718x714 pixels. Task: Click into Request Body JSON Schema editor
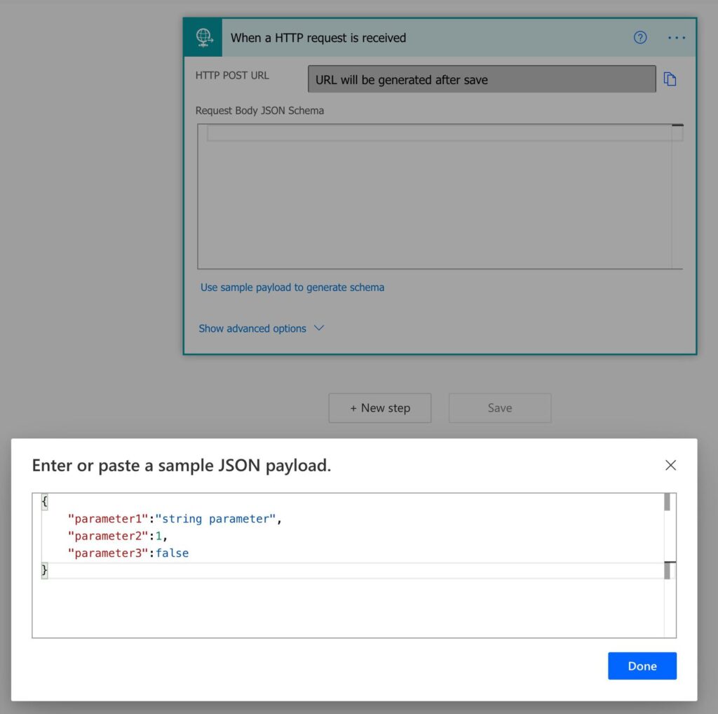[440, 196]
